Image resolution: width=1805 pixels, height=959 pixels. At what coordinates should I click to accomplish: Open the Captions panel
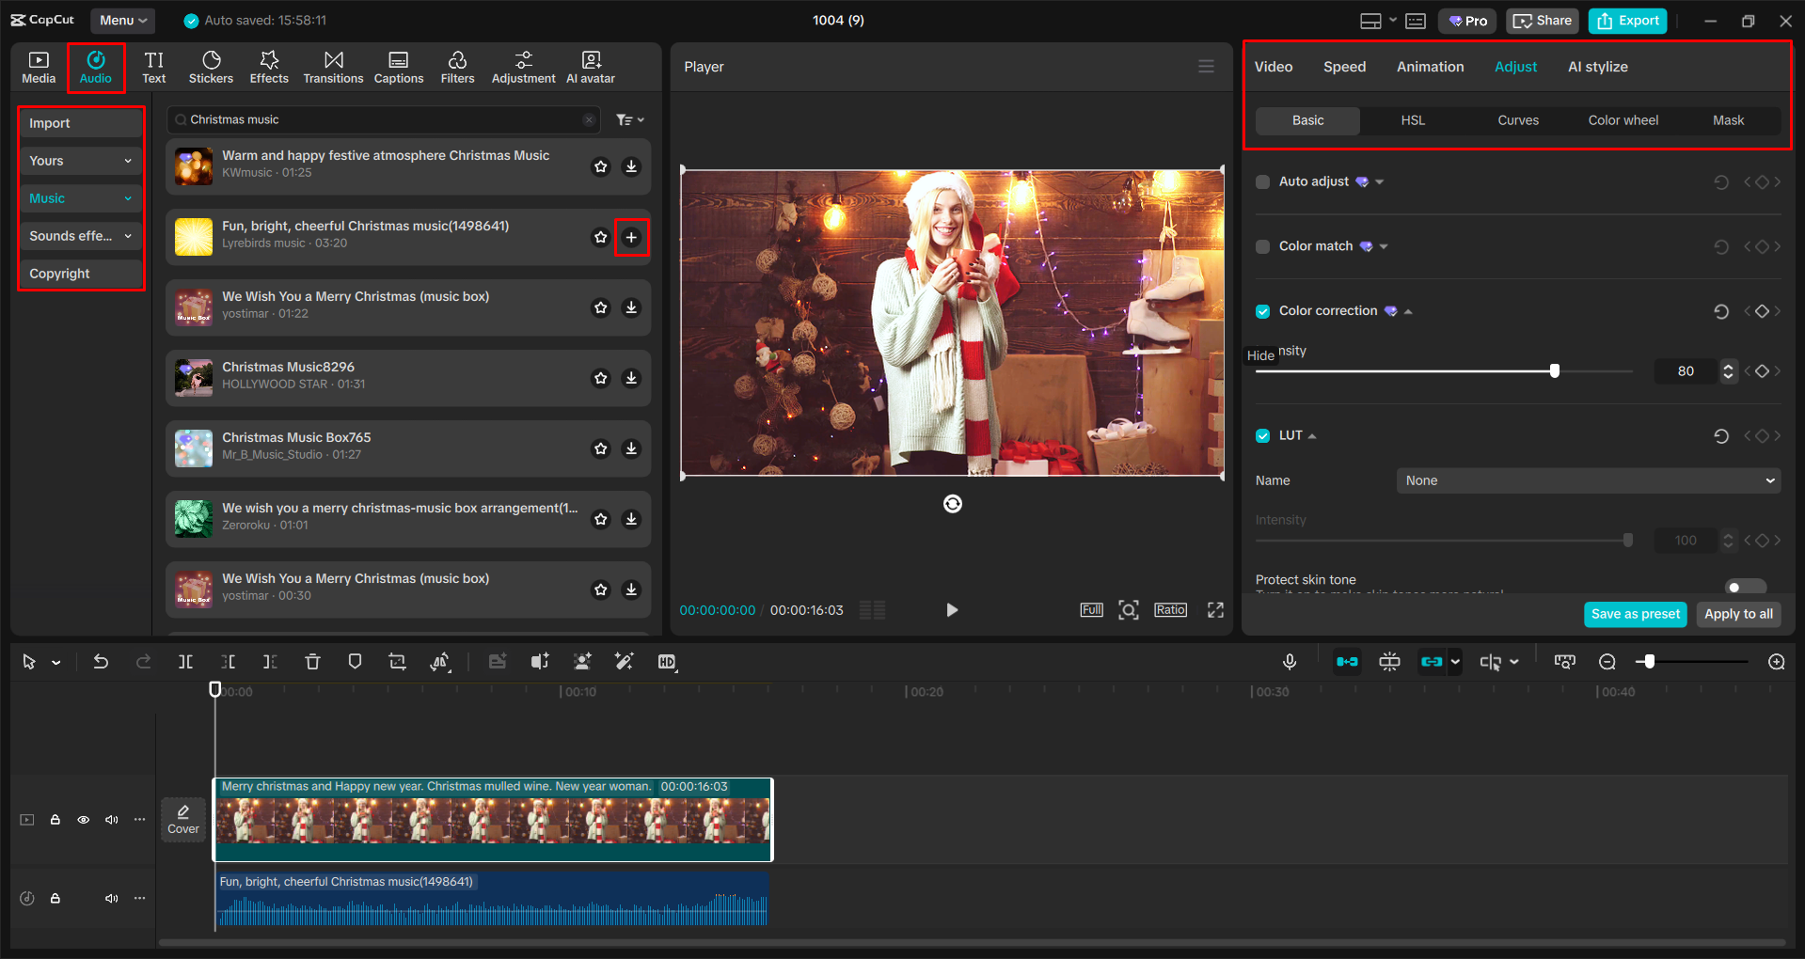click(x=398, y=66)
